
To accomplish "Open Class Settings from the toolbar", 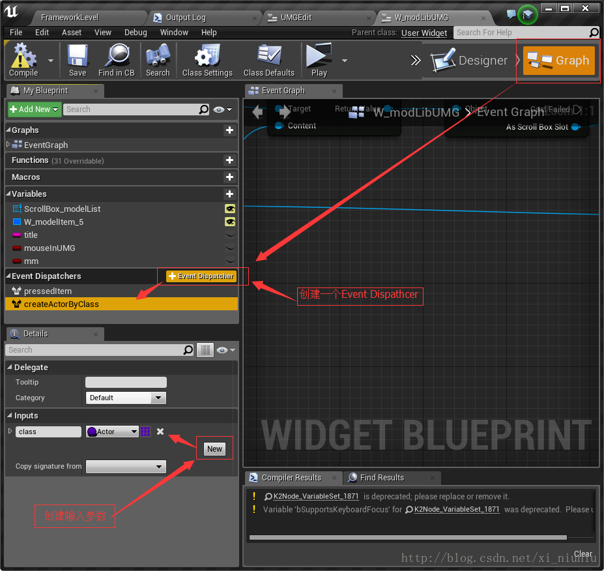I will (x=207, y=61).
